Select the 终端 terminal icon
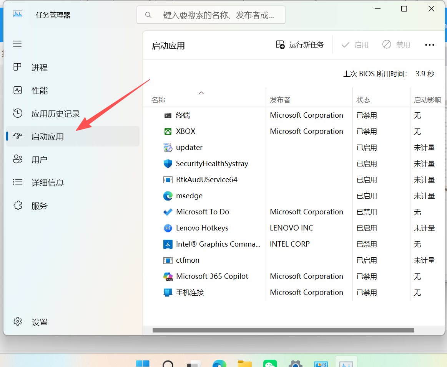Screen dimensions: 447x367 point(168,115)
